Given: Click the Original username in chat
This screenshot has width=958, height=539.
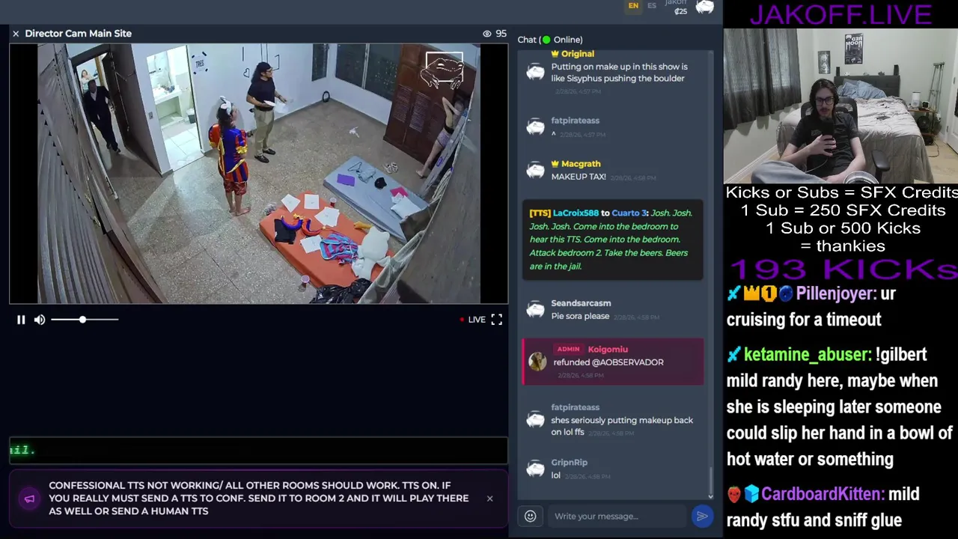Looking at the screenshot, I should pyautogui.click(x=577, y=54).
